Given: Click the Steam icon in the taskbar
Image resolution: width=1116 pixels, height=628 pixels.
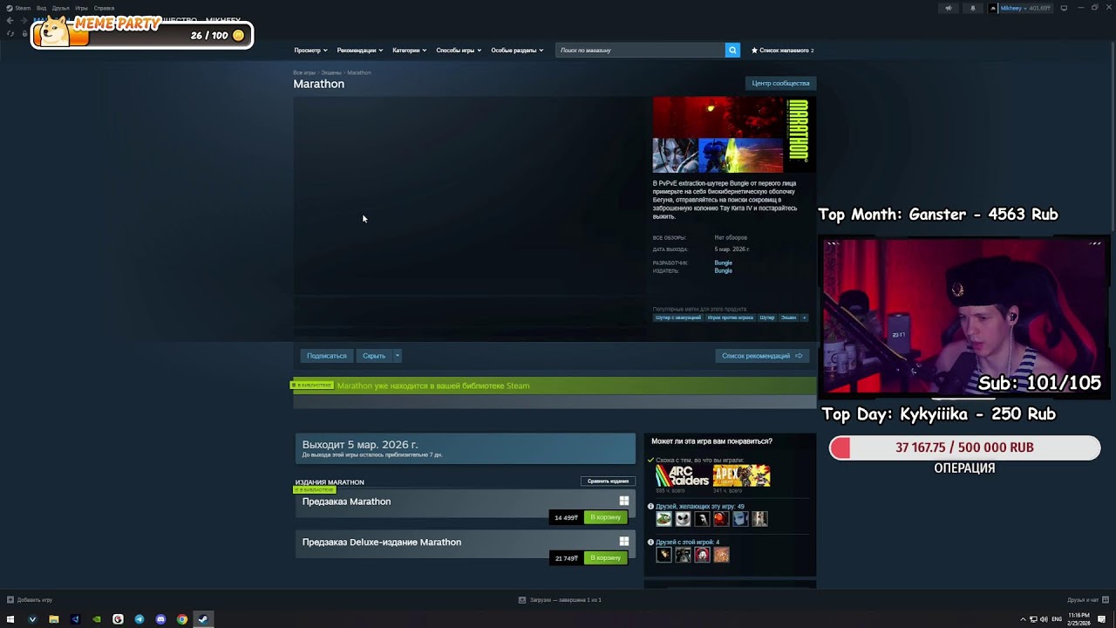Looking at the screenshot, I should tap(203, 619).
